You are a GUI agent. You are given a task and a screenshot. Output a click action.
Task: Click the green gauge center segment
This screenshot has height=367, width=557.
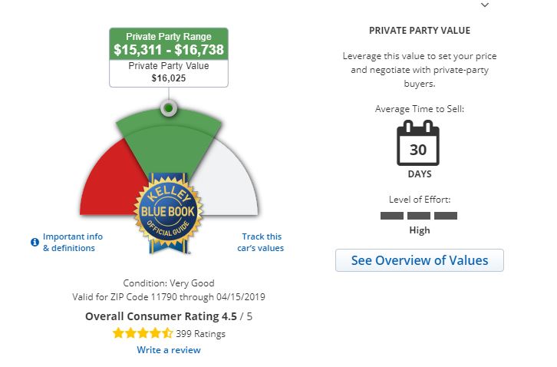point(169,142)
